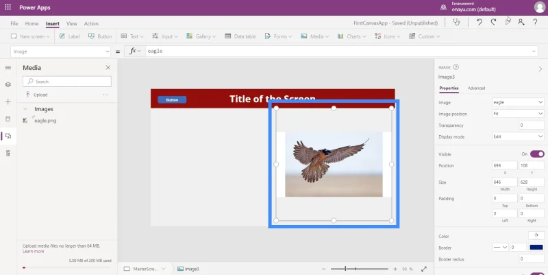Open the Forms dropdown

coord(278,36)
